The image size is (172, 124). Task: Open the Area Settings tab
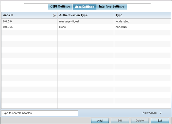84,7
